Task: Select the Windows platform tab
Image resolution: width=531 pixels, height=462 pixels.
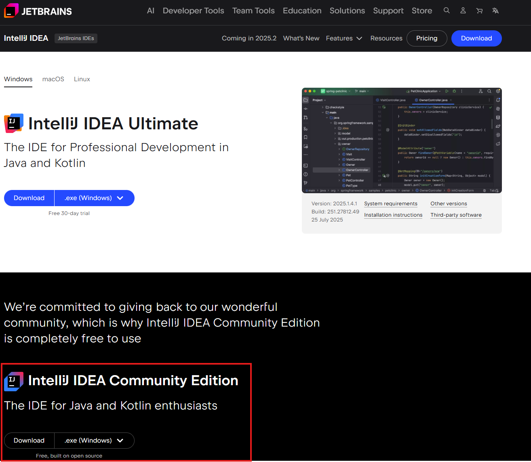Action: [18, 79]
